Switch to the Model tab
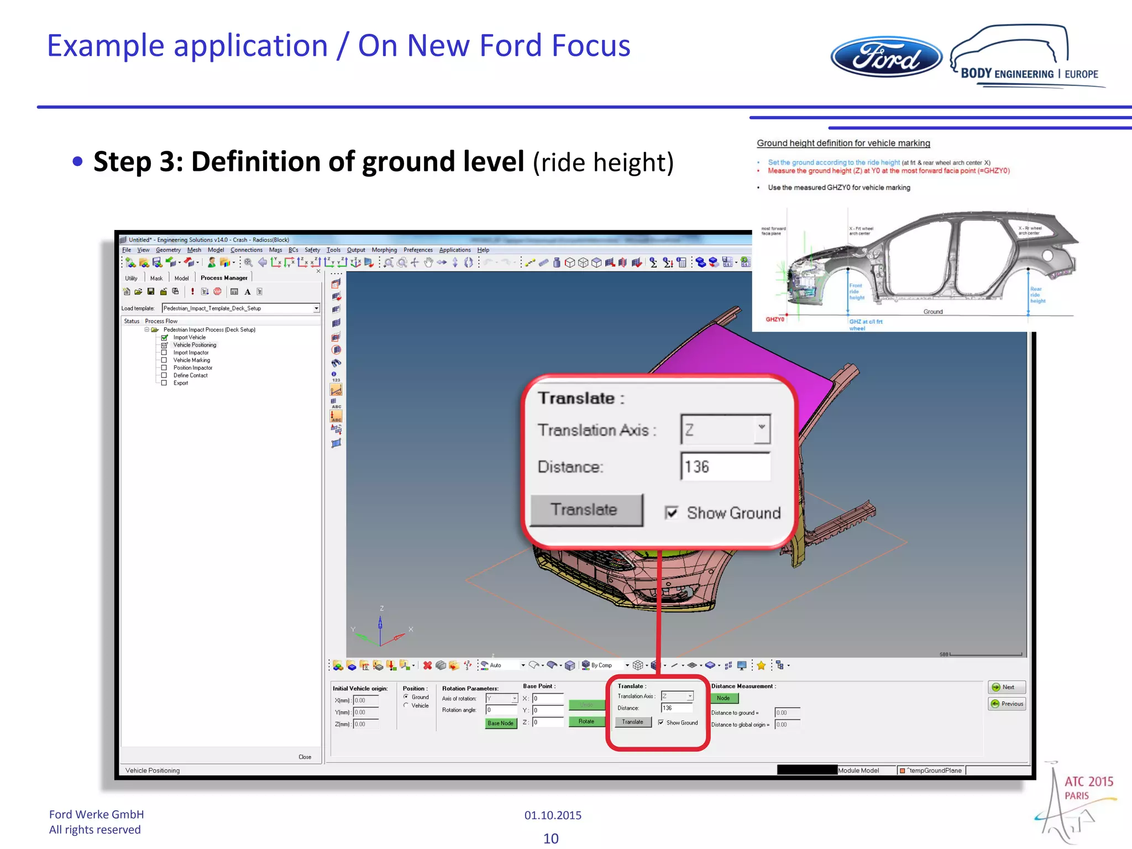The height and width of the screenshot is (849, 1132). (181, 278)
